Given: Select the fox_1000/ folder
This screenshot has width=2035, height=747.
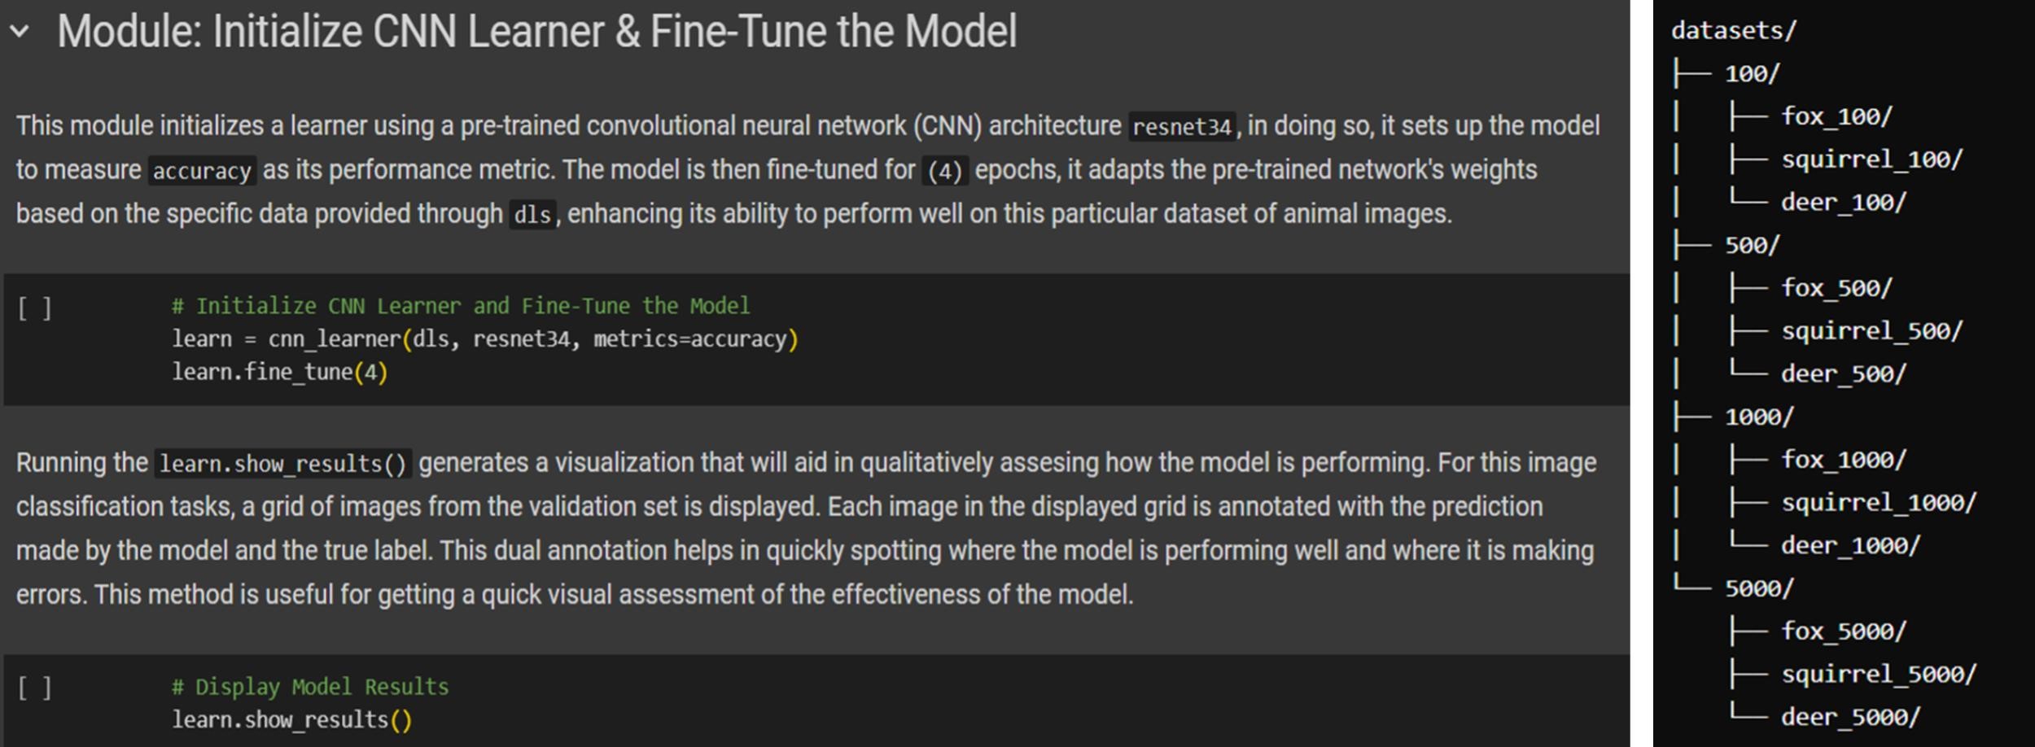Looking at the screenshot, I should click(x=1844, y=460).
